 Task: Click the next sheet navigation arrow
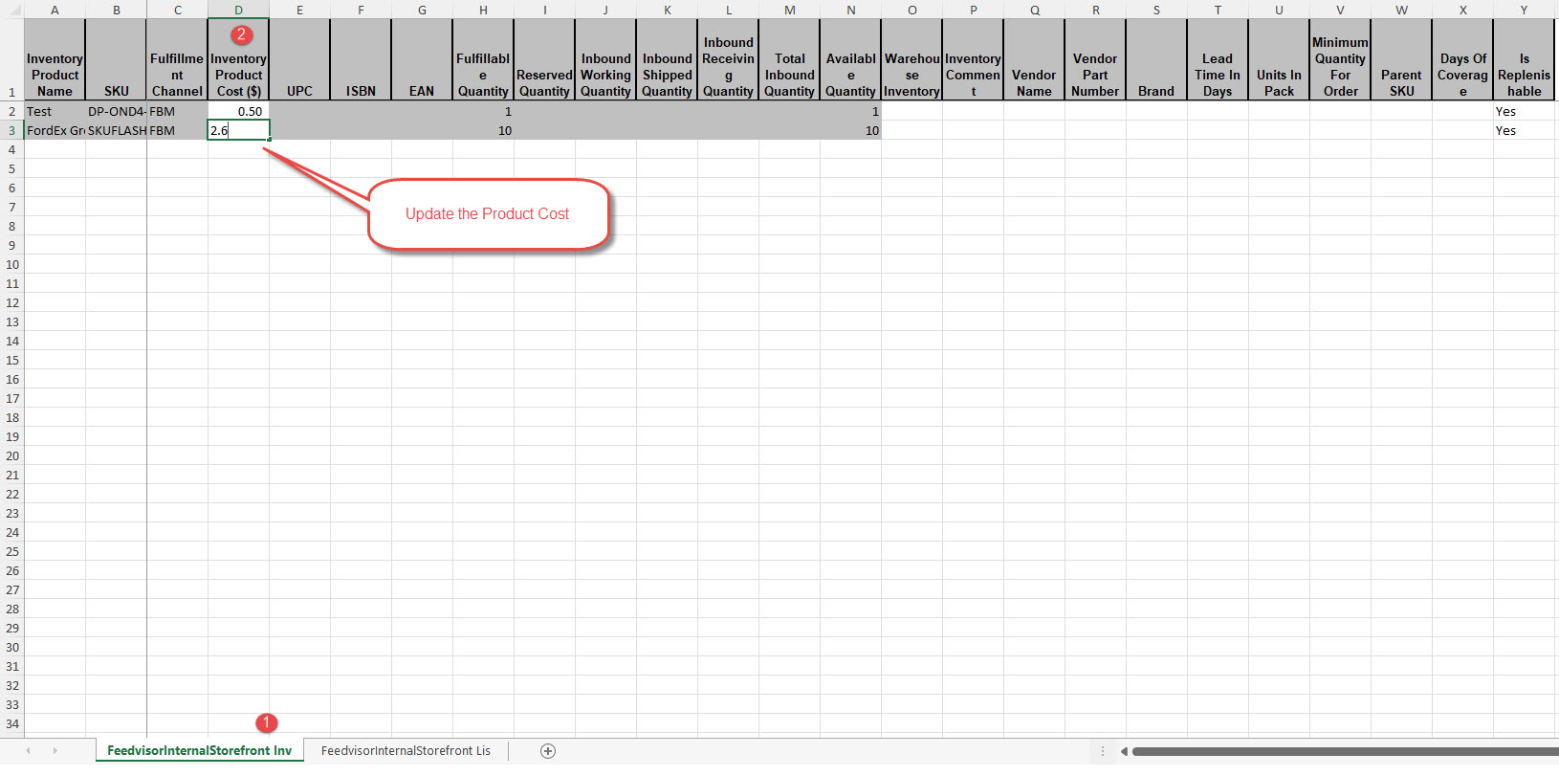pyautogui.click(x=55, y=751)
